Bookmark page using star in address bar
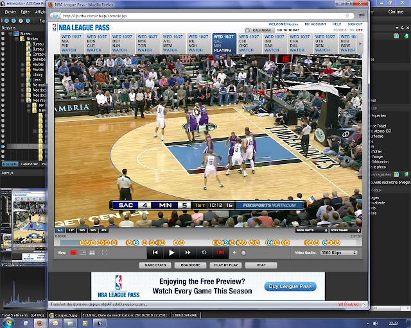Image resolution: width=411 pixels, height=328 pixels. coord(347,16)
